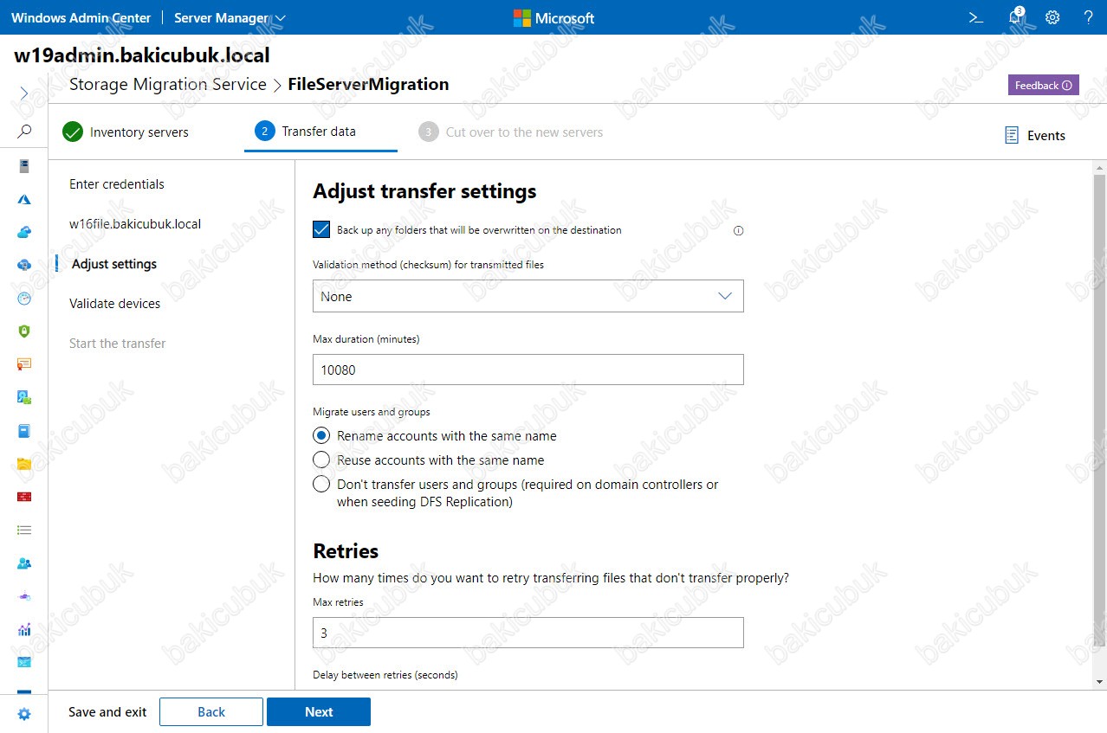Open the red Firewall brick icon
Image resolution: width=1107 pixels, height=733 pixels.
24,497
